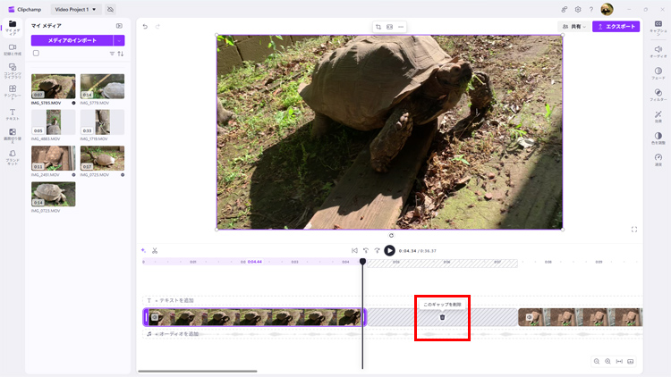Tick the select-all media checkbox

pos(36,54)
